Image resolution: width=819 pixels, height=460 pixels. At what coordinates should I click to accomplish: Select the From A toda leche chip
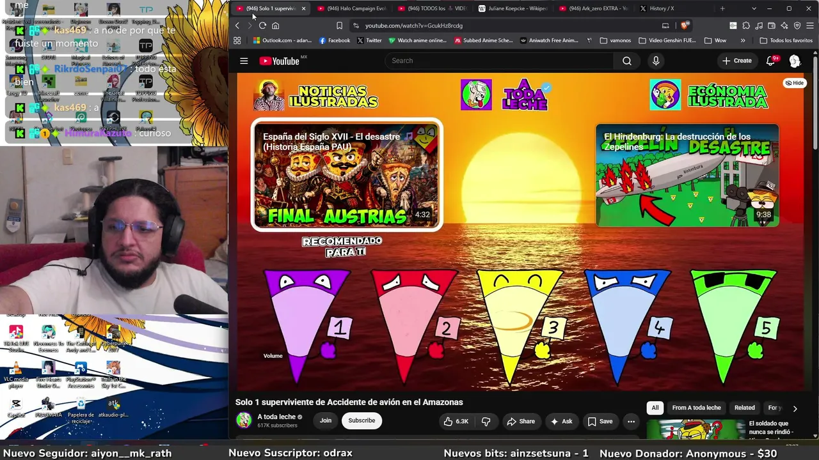696,408
